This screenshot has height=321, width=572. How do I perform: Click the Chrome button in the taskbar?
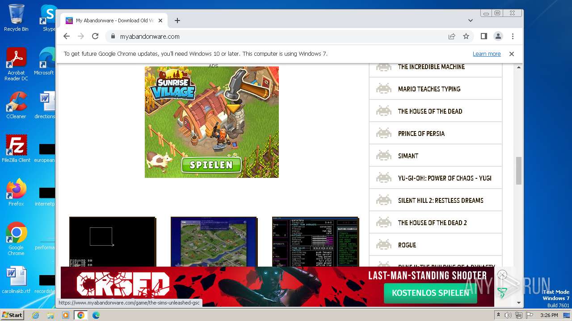point(81,315)
